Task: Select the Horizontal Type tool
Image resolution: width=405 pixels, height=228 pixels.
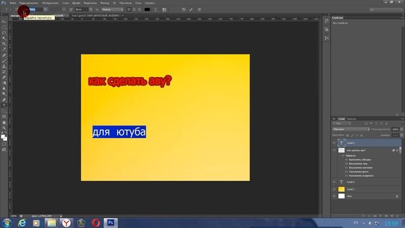Action: [4, 106]
